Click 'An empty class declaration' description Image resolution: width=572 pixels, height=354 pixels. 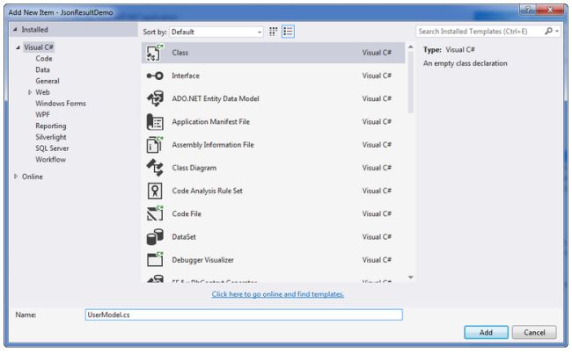466,63
